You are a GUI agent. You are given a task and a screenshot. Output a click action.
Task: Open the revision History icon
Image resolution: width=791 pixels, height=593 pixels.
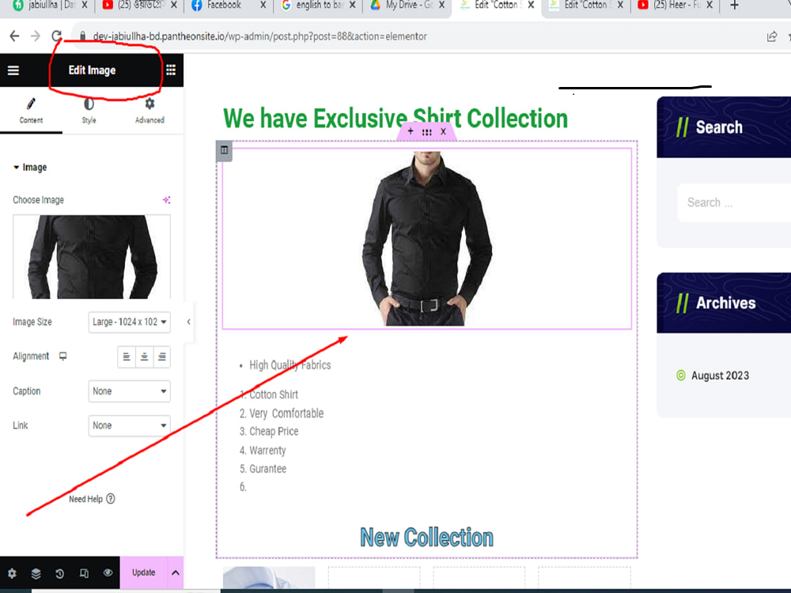coord(59,572)
